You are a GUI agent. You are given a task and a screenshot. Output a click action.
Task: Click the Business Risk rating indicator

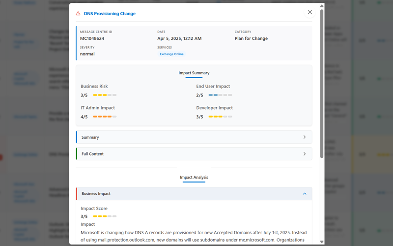pos(105,95)
